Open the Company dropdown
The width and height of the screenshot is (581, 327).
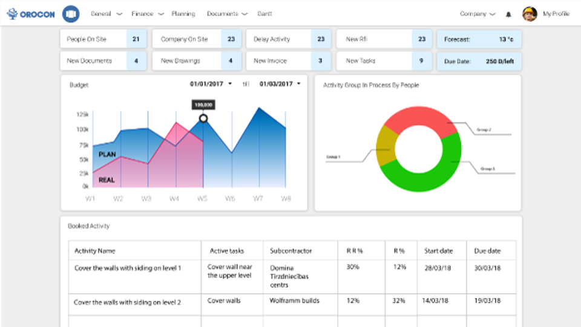[478, 13]
